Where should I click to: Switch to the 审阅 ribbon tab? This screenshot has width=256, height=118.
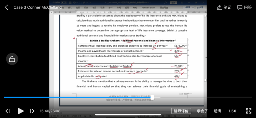[118, 8]
